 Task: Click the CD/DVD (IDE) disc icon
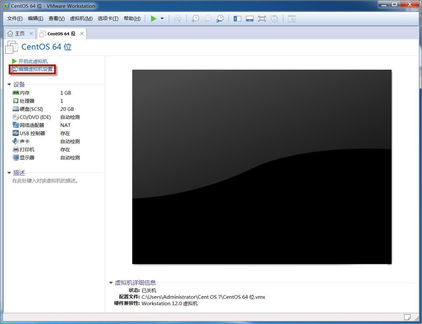[x=16, y=117]
